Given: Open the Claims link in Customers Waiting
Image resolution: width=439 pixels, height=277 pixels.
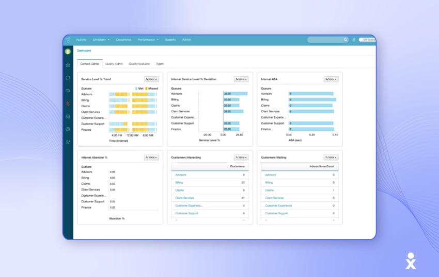Looking at the screenshot, I should [269, 190].
